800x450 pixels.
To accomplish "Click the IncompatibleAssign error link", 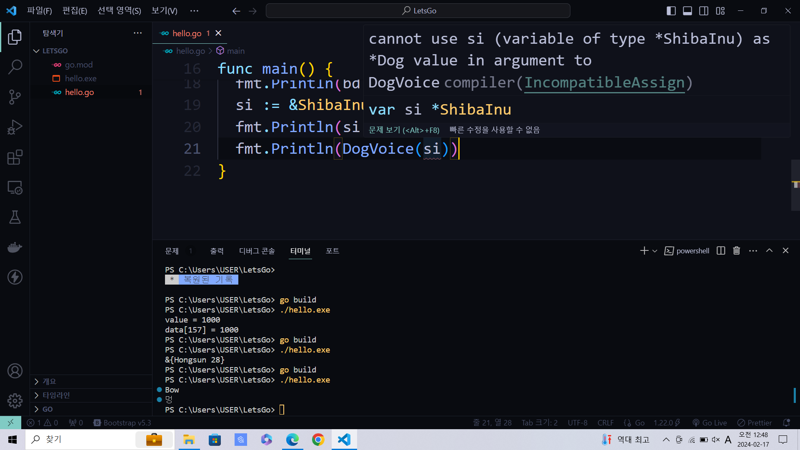I will pos(604,82).
